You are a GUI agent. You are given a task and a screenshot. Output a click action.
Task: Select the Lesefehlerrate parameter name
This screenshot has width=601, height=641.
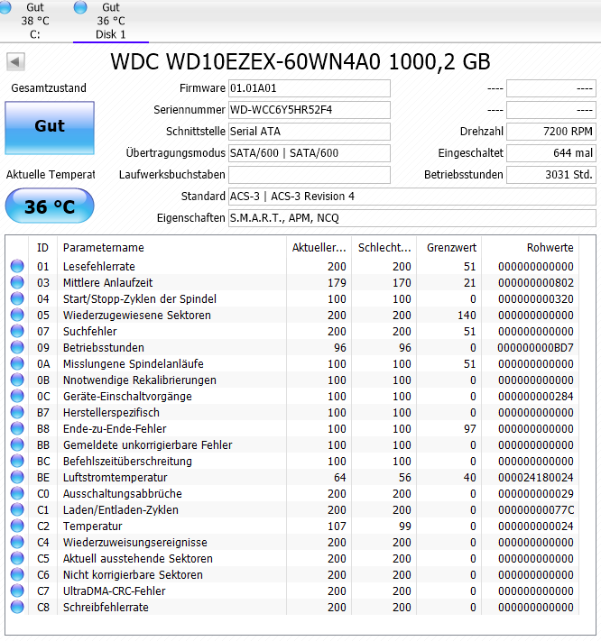99,267
